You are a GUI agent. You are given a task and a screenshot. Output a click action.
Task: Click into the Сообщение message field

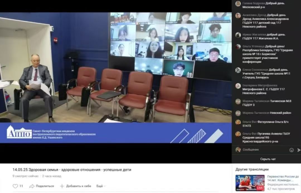click(x=265, y=149)
